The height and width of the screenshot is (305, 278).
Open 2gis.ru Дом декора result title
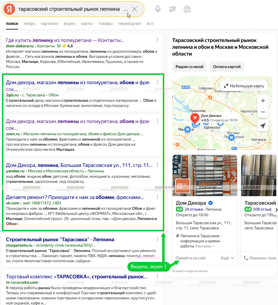pos(78,86)
